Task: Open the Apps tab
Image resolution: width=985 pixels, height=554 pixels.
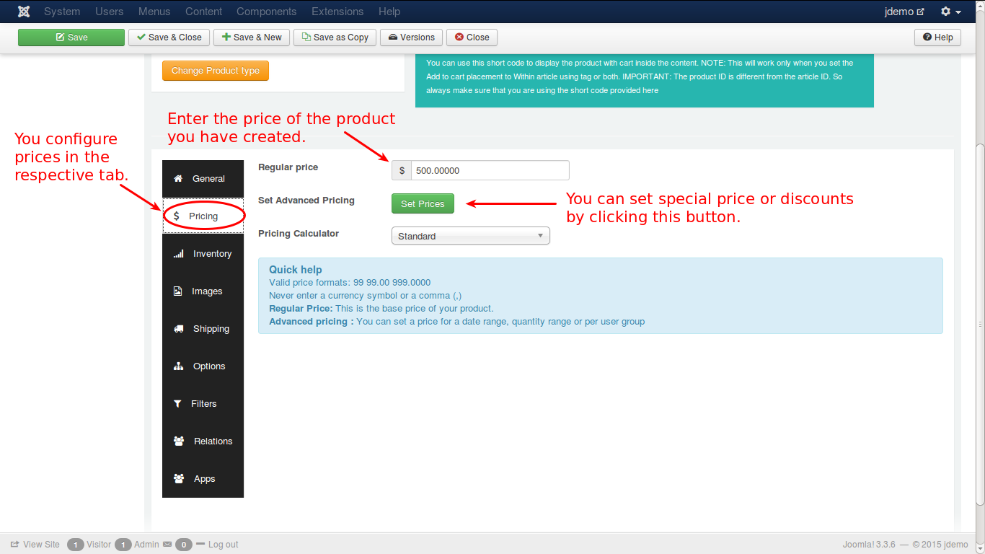Action: tap(203, 479)
